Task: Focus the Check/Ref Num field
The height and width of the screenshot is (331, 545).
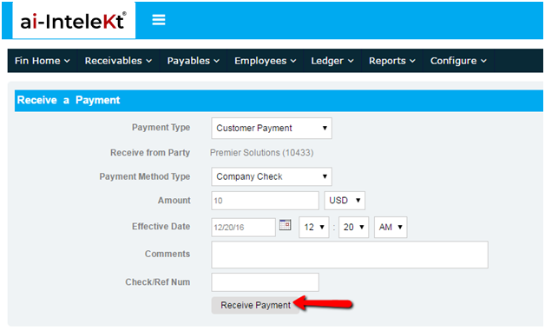Action: [265, 282]
